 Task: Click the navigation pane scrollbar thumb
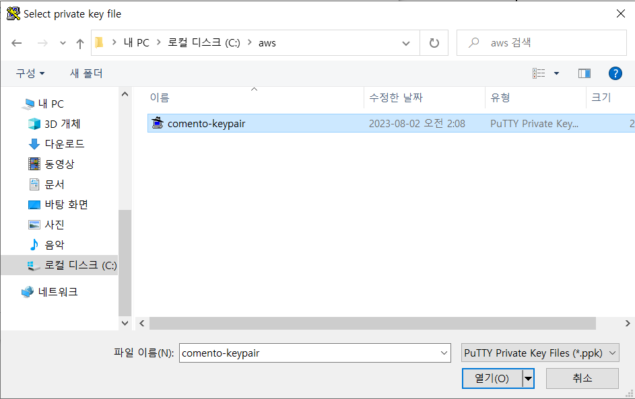coord(125,262)
